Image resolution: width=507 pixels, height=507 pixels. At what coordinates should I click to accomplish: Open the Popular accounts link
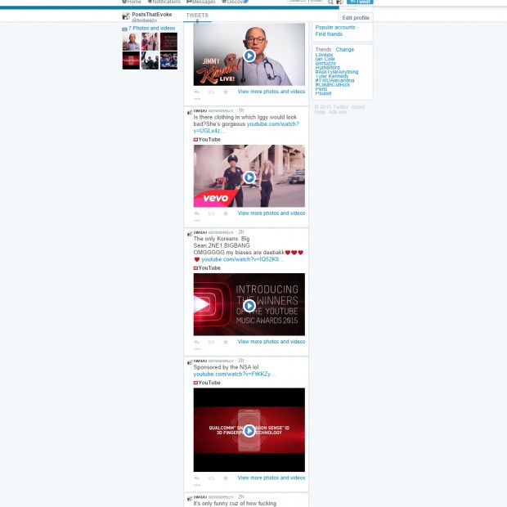pyautogui.click(x=335, y=28)
